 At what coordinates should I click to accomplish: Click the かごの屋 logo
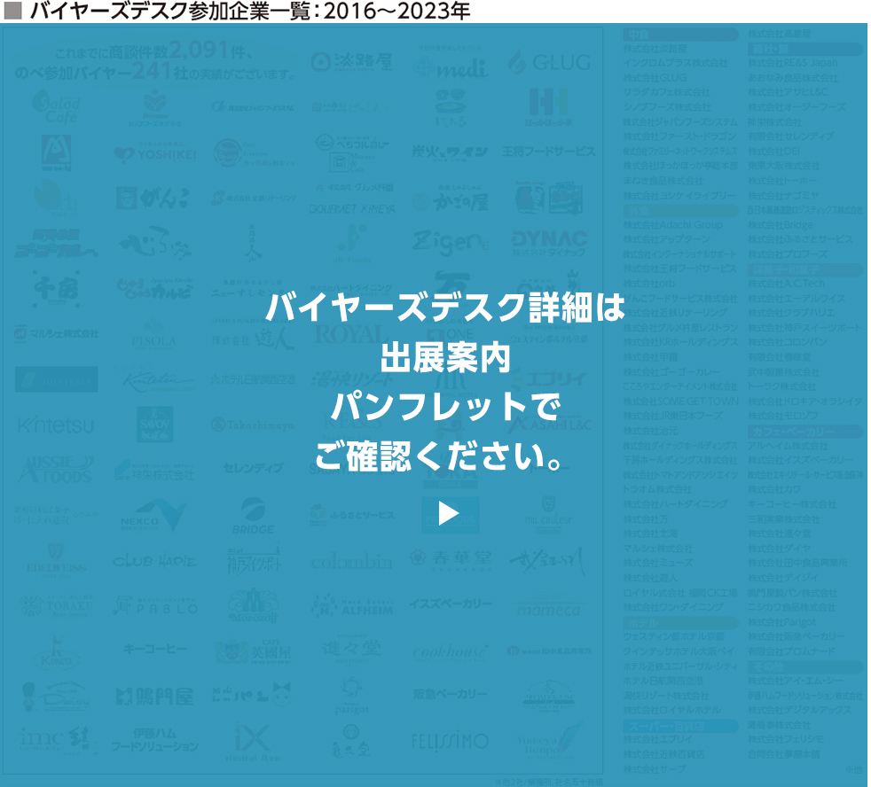click(x=451, y=199)
